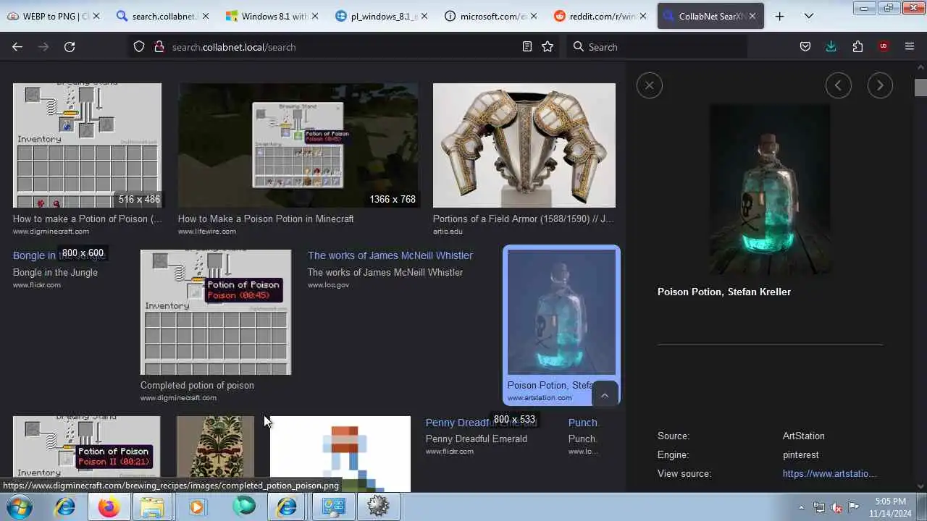Click the muted volume tray icon
This screenshot has height=521, width=927.
[x=836, y=507]
